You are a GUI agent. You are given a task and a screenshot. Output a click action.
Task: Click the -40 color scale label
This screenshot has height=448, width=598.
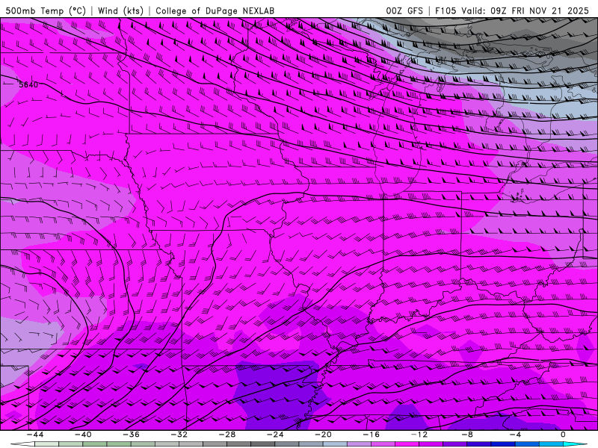pos(83,435)
